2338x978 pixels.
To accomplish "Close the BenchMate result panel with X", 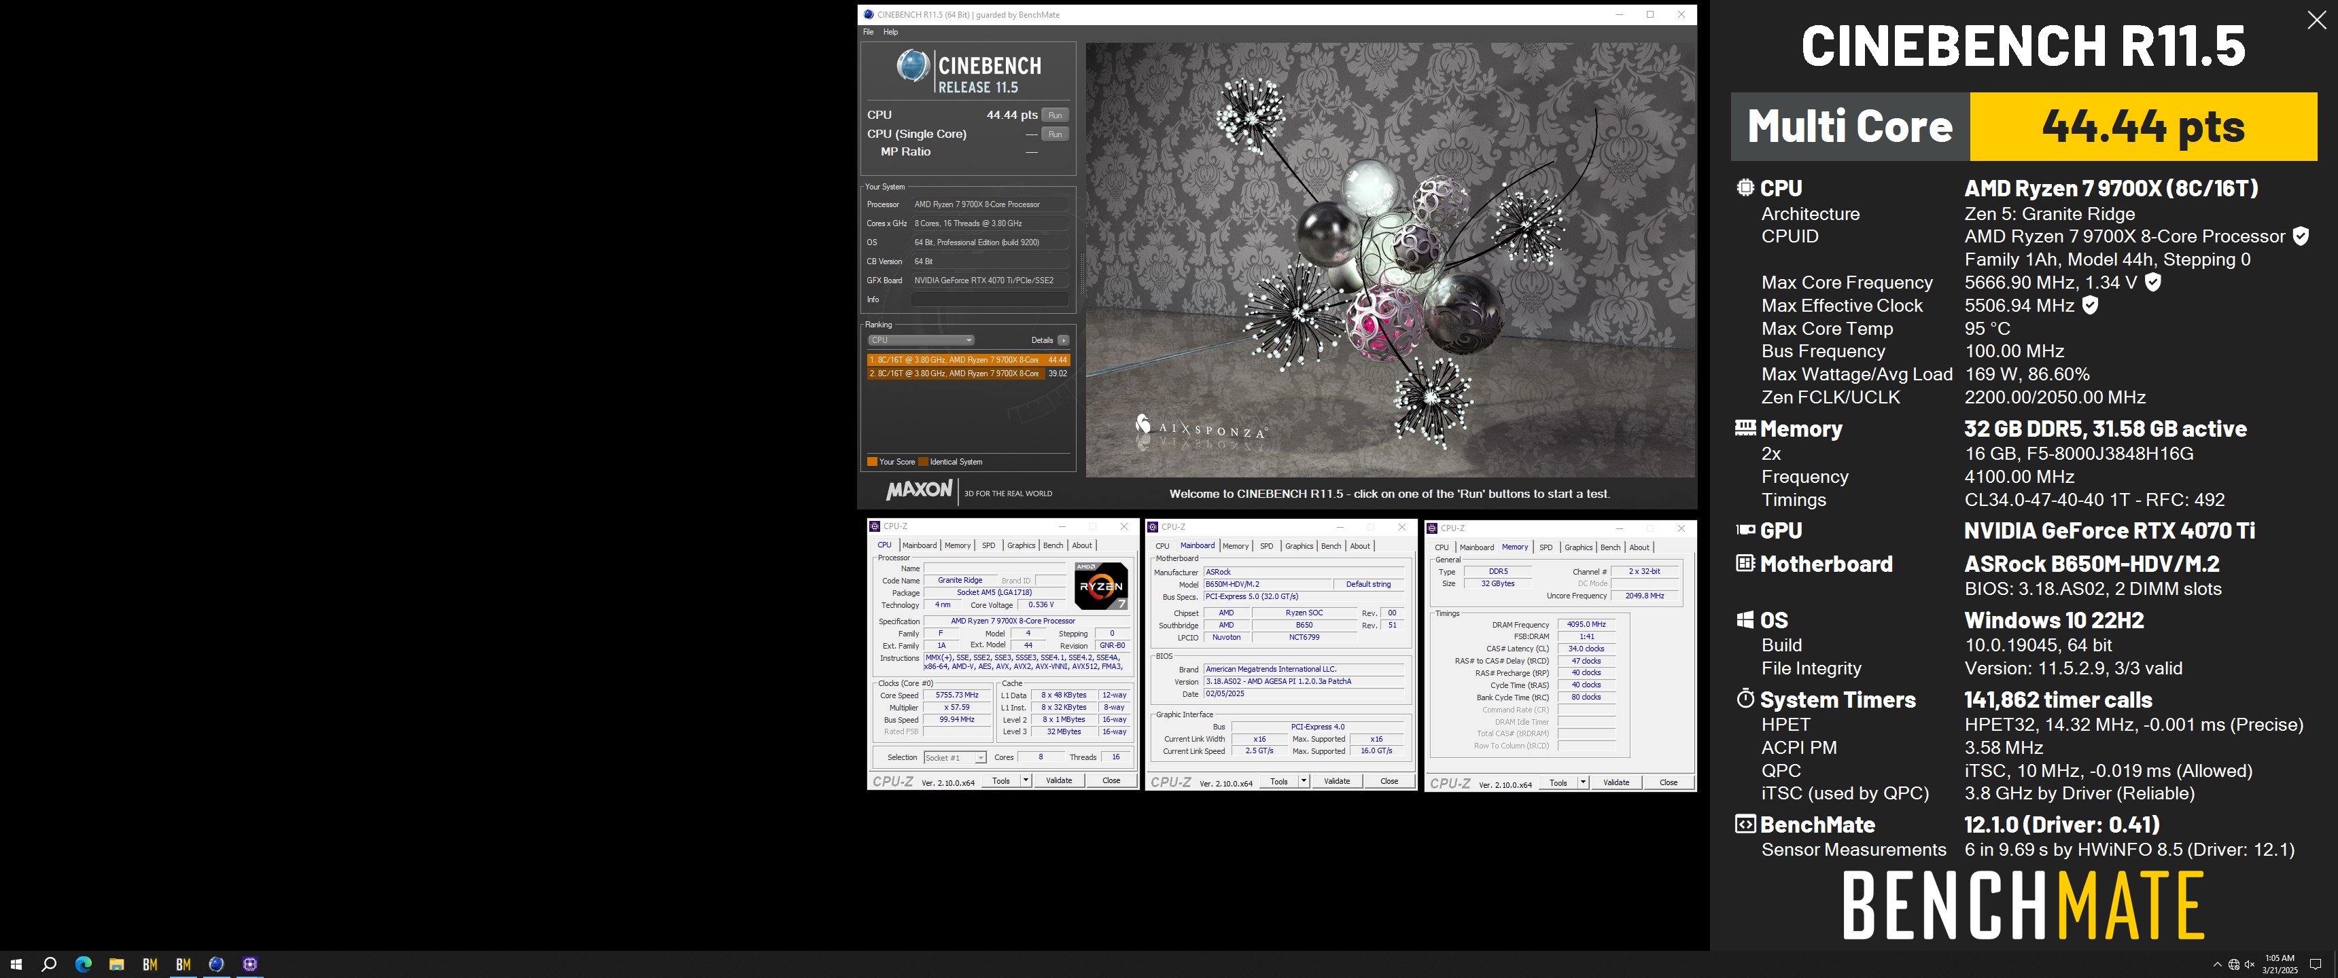I will [x=2316, y=21].
